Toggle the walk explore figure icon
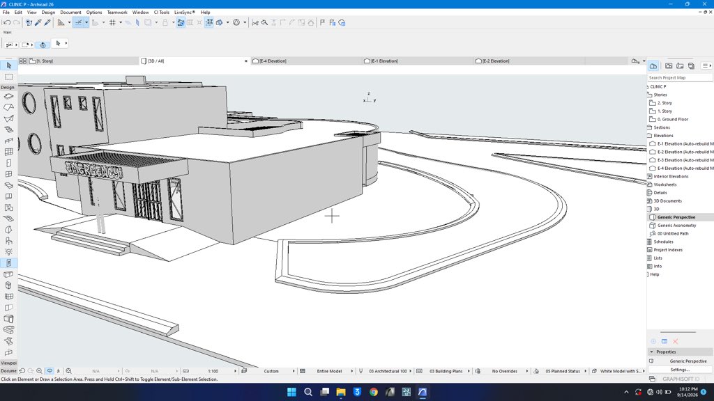This screenshot has height=401, width=714. coord(59,371)
